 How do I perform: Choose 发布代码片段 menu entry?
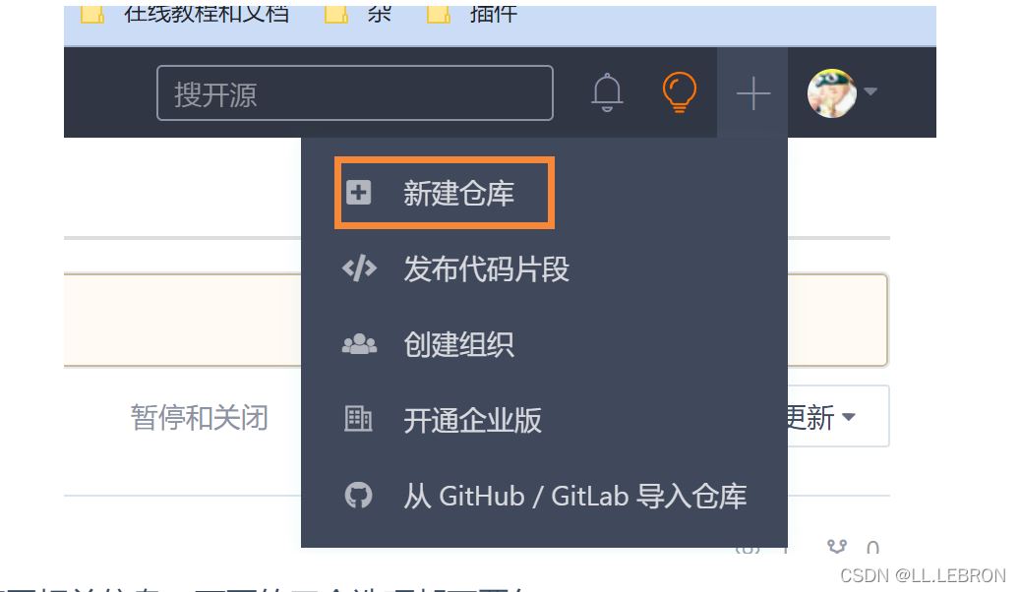point(486,268)
